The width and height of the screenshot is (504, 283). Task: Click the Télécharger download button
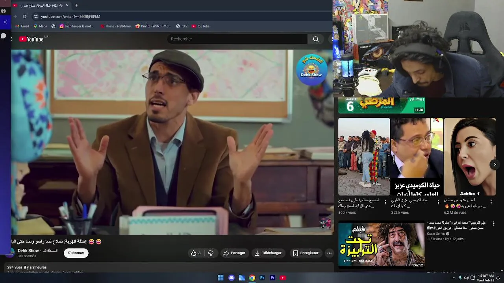click(x=268, y=253)
